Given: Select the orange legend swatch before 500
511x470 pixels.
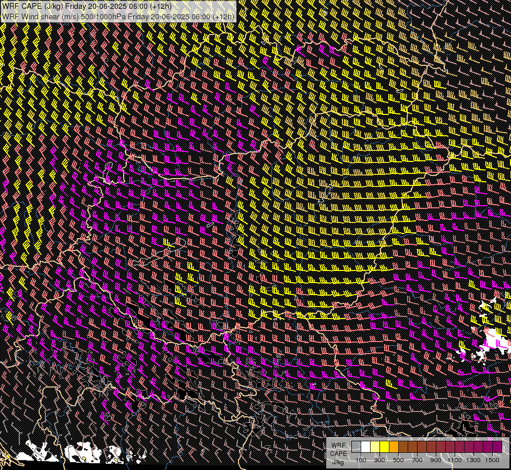Looking at the screenshot, I should (394, 447).
